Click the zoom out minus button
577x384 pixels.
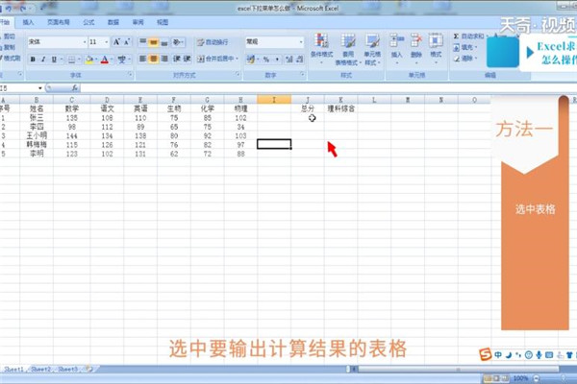click(x=536, y=378)
